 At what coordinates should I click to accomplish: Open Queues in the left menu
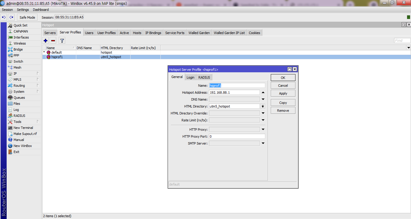click(19, 98)
